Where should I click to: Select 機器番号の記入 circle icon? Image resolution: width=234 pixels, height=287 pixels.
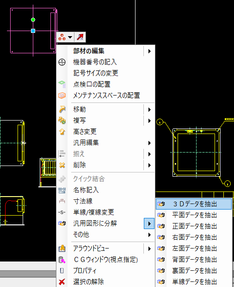pyautogui.click(x=62, y=62)
